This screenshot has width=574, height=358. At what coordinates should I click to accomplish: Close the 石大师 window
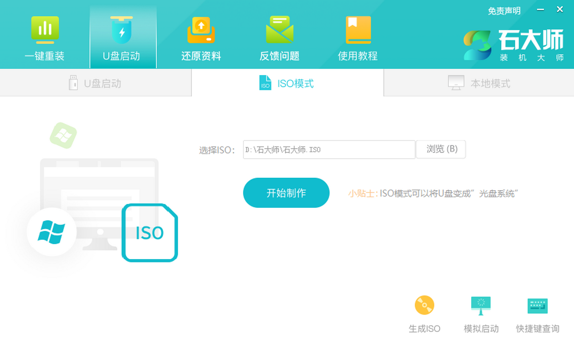(x=560, y=10)
